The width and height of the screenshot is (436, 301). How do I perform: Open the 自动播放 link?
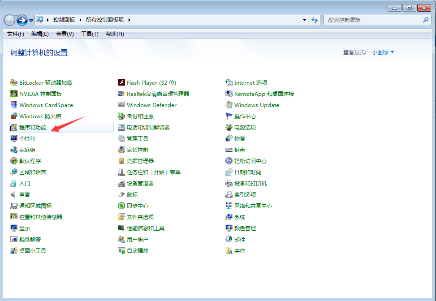138,250
